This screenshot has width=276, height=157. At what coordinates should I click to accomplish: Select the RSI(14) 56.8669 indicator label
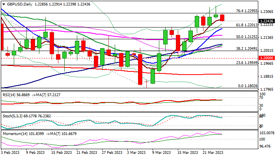16,95
